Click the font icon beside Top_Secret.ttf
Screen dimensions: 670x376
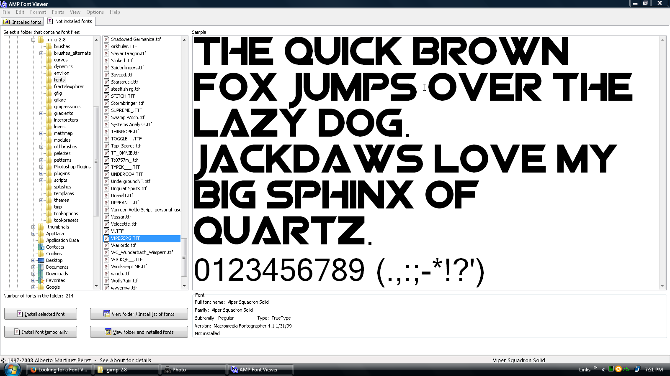point(107,146)
